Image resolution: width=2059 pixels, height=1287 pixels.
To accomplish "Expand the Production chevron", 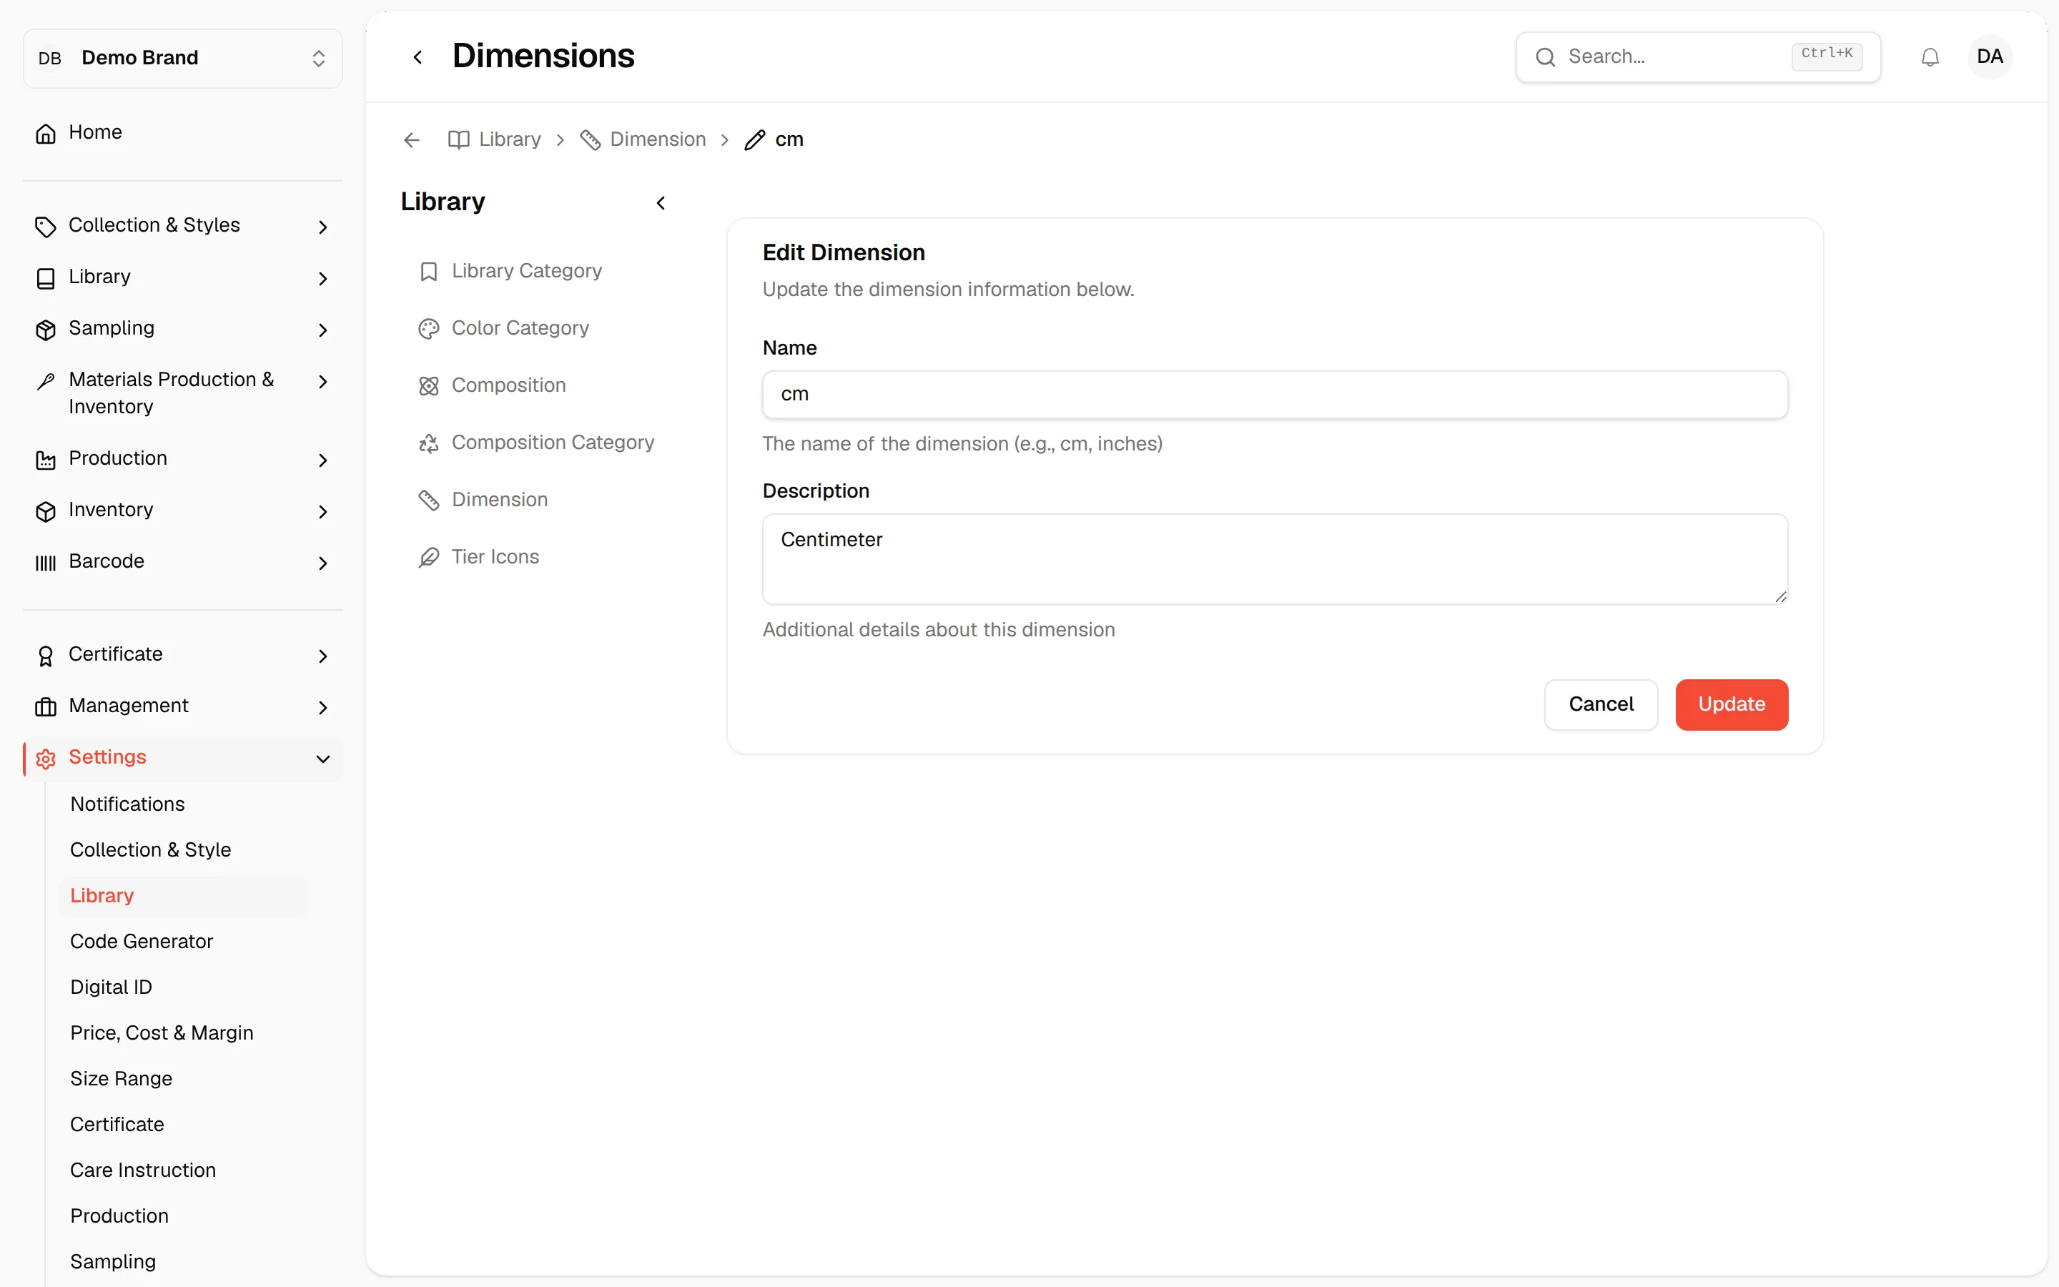I will tap(322, 460).
